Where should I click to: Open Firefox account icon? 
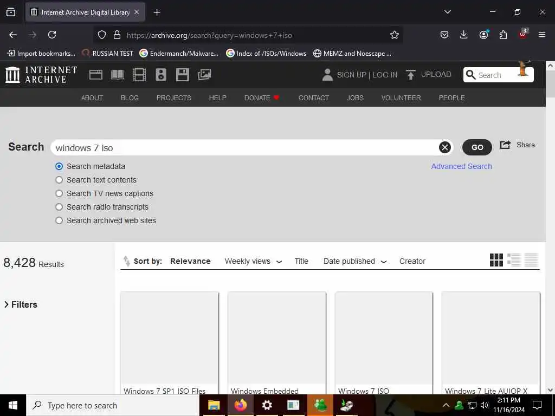point(483,35)
